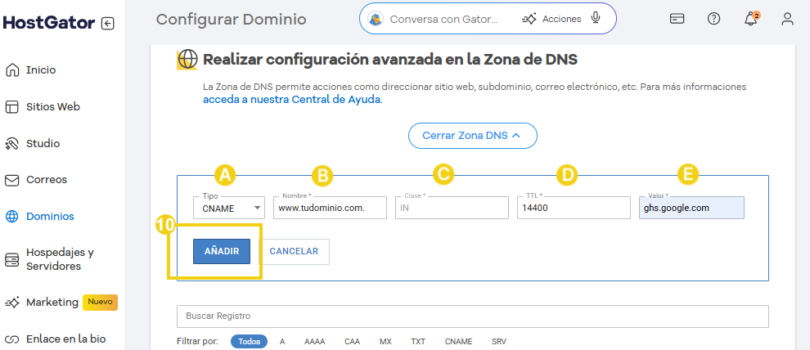Go to Inicio in the sidebar

coord(41,70)
